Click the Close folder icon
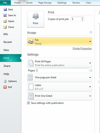 coord(5,27)
